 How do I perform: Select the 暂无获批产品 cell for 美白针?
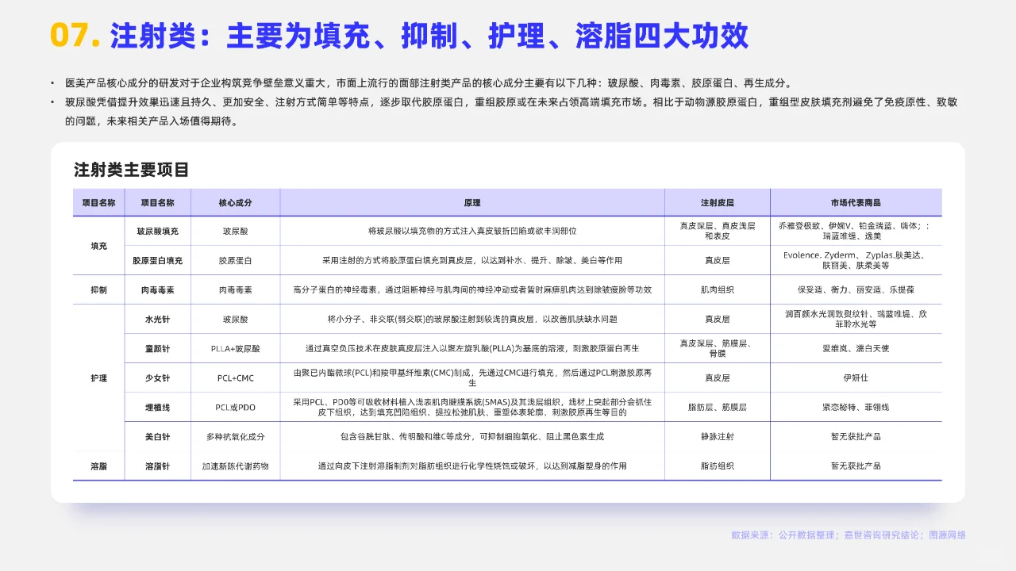point(854,436)
